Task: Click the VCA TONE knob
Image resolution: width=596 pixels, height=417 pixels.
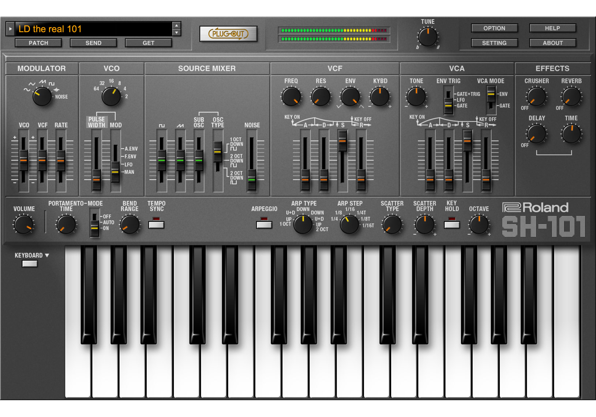Action: [416, 97]
